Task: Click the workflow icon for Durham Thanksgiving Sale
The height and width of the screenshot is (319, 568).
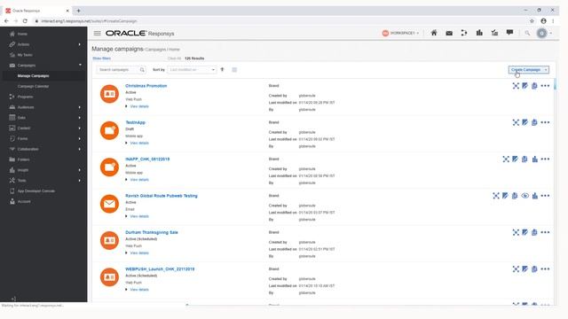Action: 516,232
